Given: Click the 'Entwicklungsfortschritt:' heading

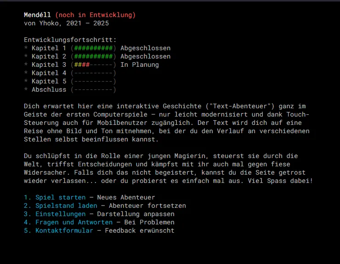Looking at the screenshot, I should pos(70,40).
